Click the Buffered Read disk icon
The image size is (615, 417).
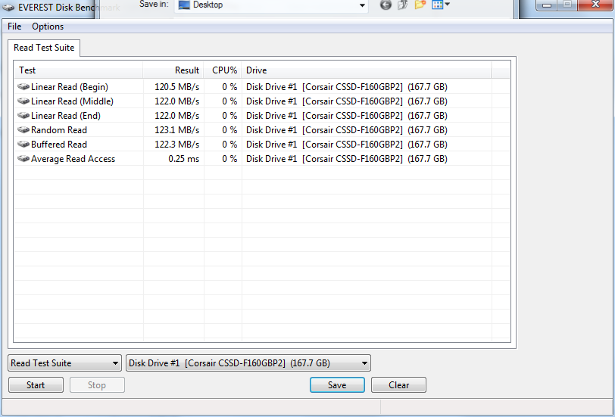click(x=23, y=145)
